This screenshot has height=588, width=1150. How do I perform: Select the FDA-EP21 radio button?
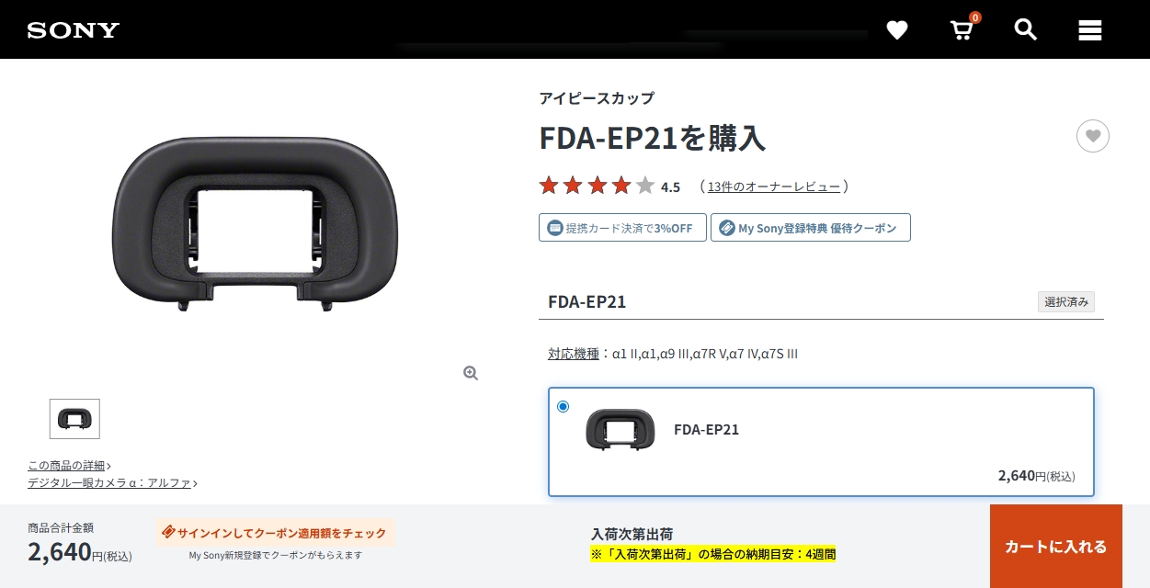563,406
